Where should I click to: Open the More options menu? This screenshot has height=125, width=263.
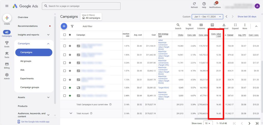click(x=245, y=26)
